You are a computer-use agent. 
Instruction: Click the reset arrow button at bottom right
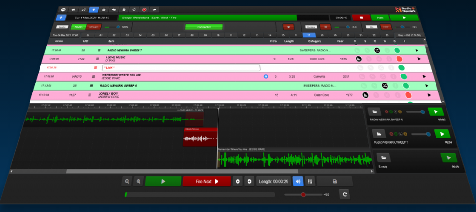tap(345, 194)
